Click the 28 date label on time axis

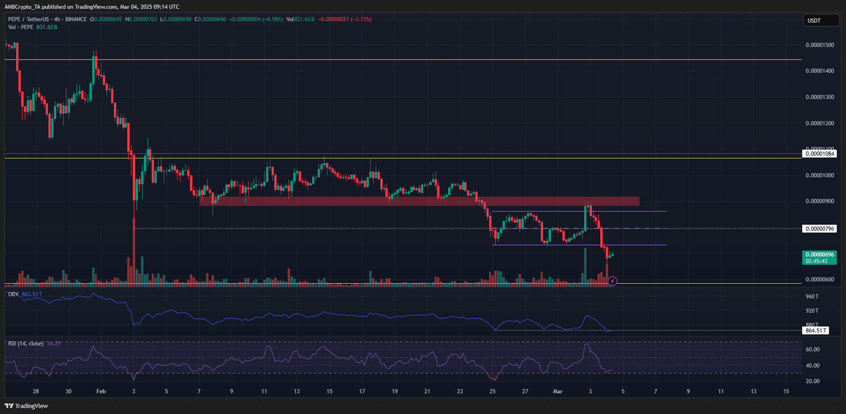[36, 391]
